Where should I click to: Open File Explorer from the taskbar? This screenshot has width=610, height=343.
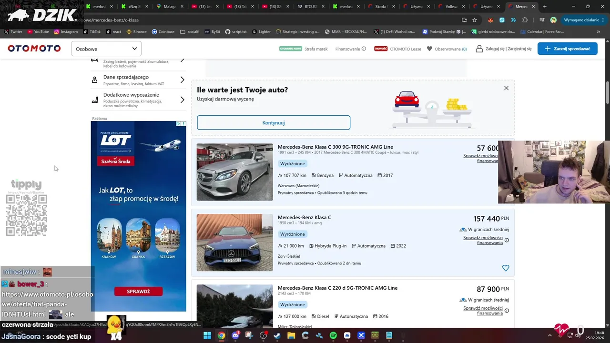click(x=291, y=335)
